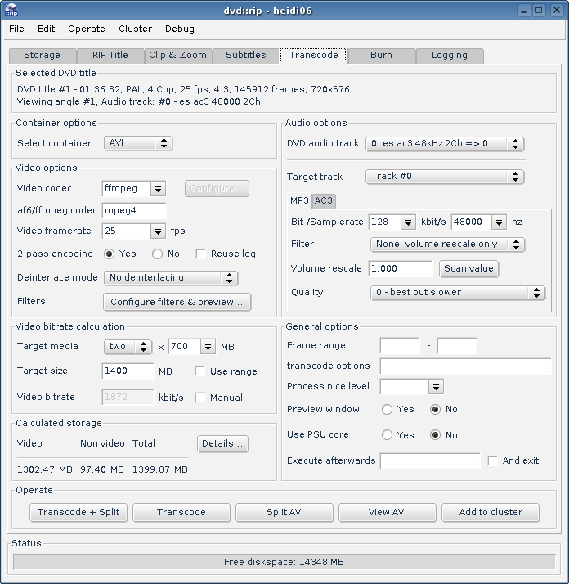This screenshot has width=569, height=584.
Task: Click the transcode options field
Action: click(465, 366)
